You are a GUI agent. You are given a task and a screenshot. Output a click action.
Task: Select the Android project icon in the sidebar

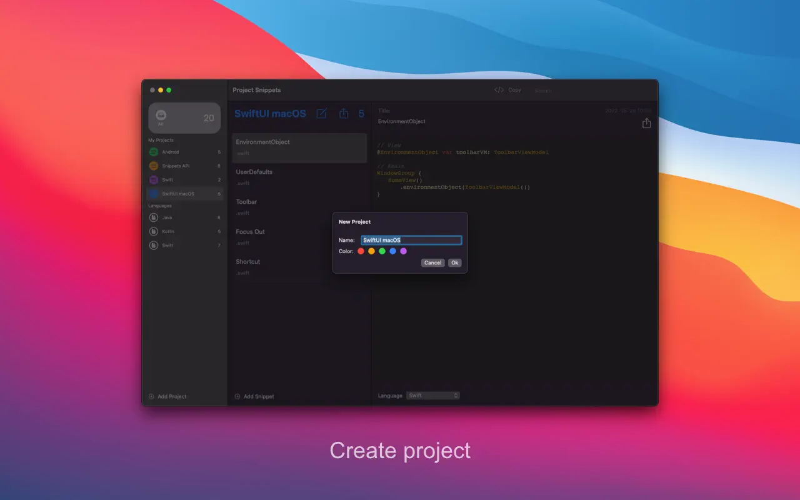click(x=153, y=152)
